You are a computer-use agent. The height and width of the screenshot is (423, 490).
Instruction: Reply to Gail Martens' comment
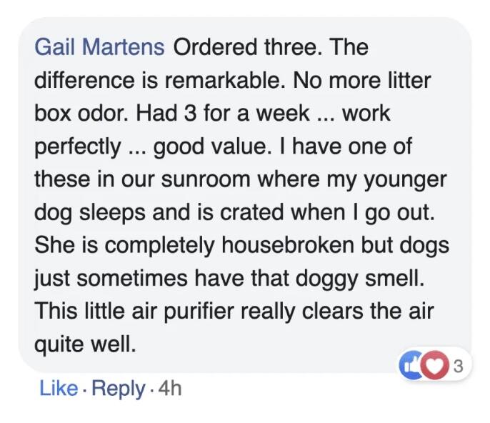tap(118, 388)
